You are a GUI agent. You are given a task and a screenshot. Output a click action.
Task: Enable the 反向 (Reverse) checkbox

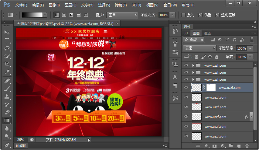183,15
